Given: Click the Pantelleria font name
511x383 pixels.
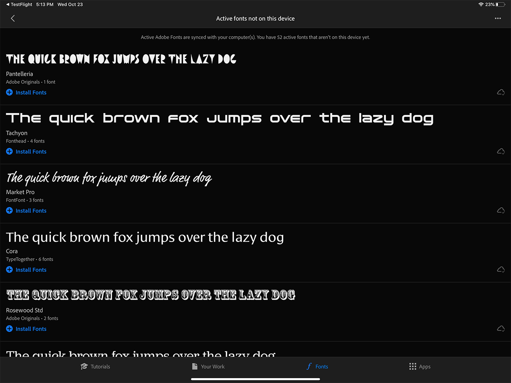Looking at the screenshot, I should (x=20, y=74).
